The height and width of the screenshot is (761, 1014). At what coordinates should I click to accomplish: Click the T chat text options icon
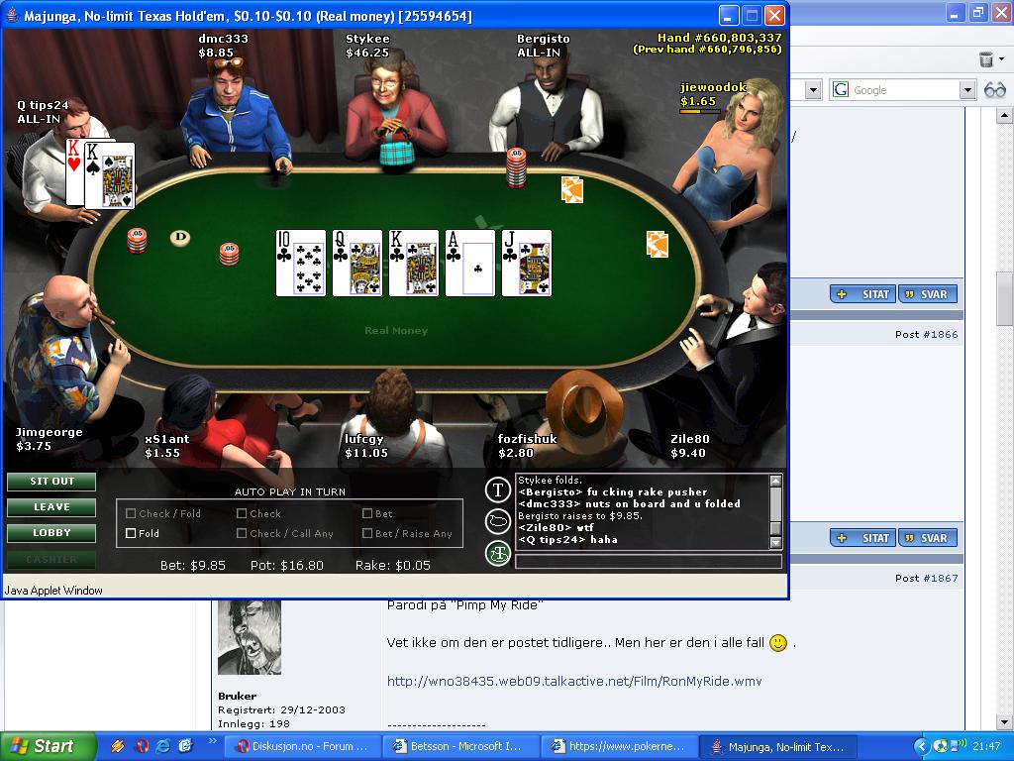coord(498,489)
